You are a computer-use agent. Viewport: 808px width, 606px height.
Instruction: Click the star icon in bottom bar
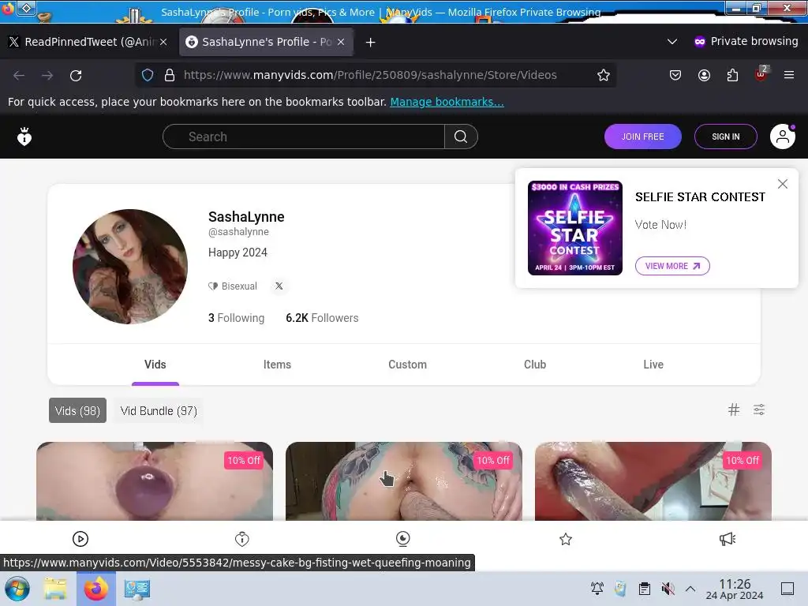pyautogui.click(x=566, y=539)
